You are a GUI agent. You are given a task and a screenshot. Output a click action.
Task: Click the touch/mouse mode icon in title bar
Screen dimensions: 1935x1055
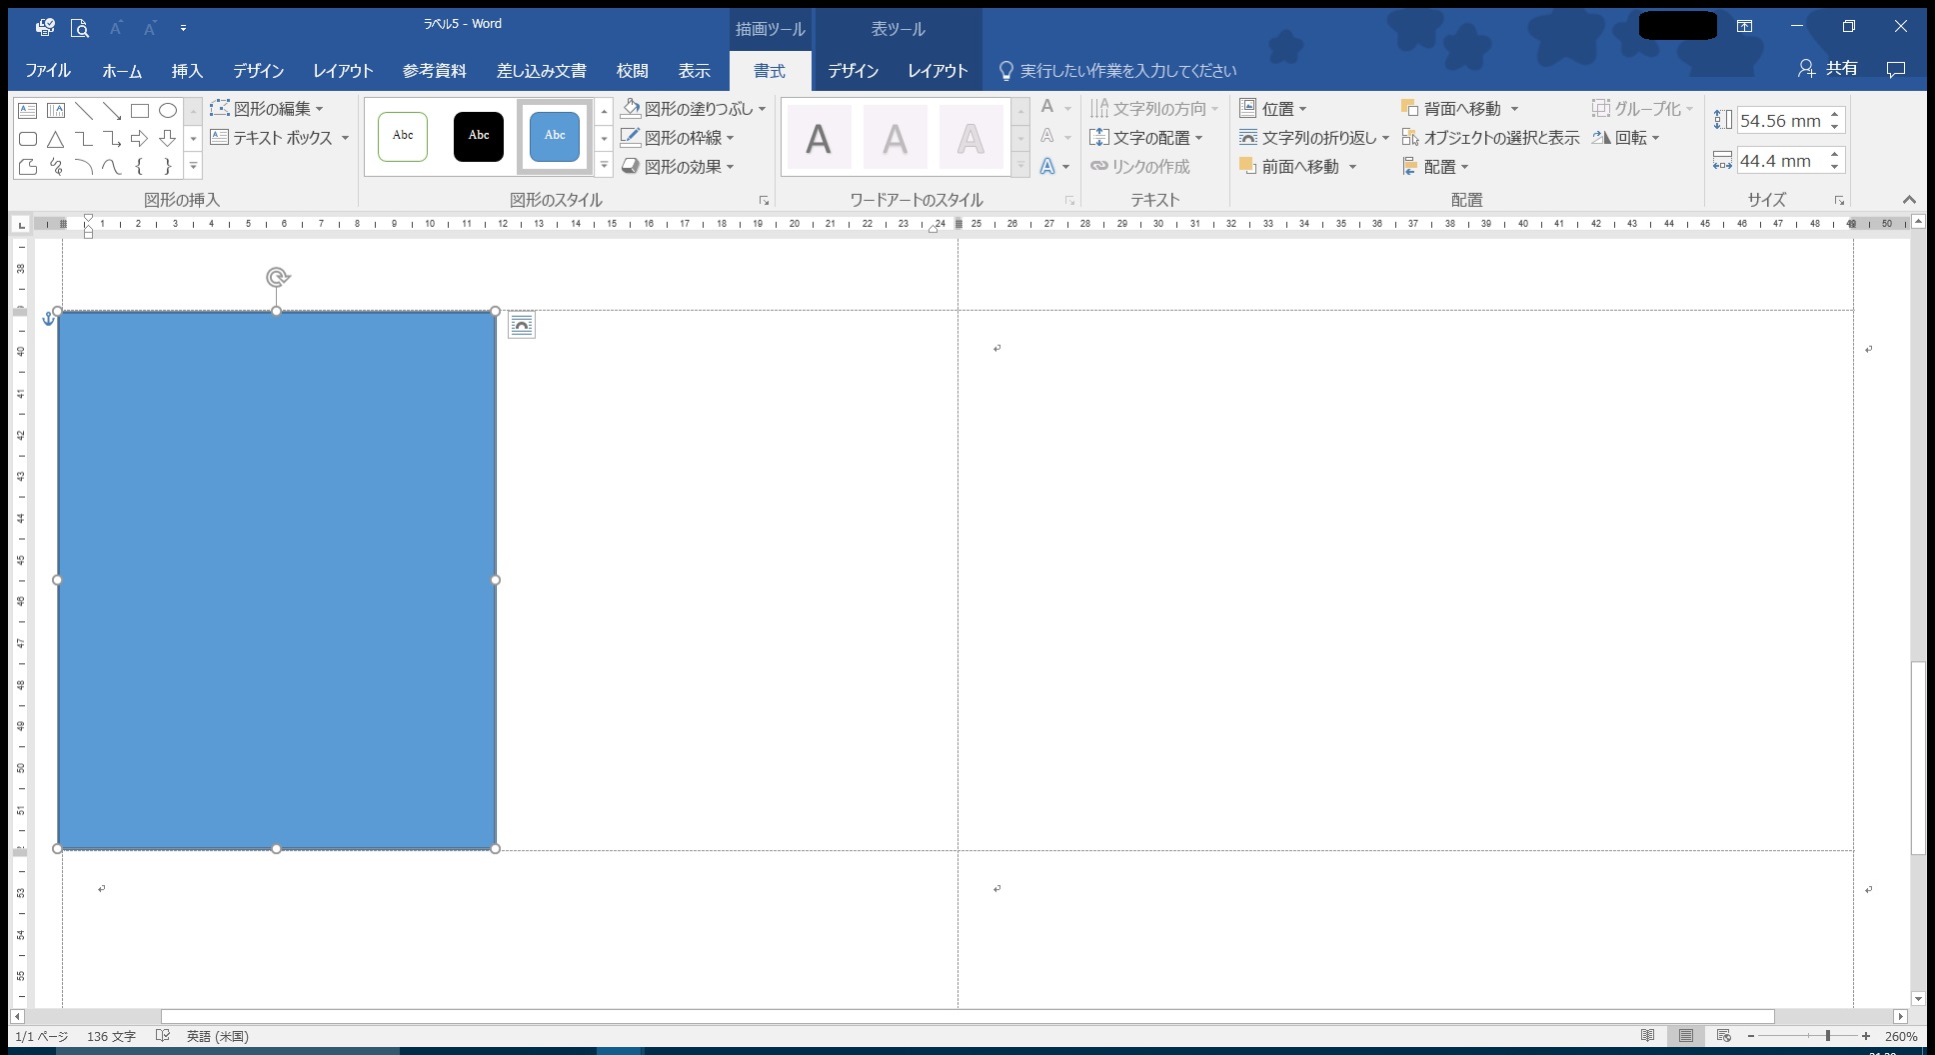click(x=45, y=27)
